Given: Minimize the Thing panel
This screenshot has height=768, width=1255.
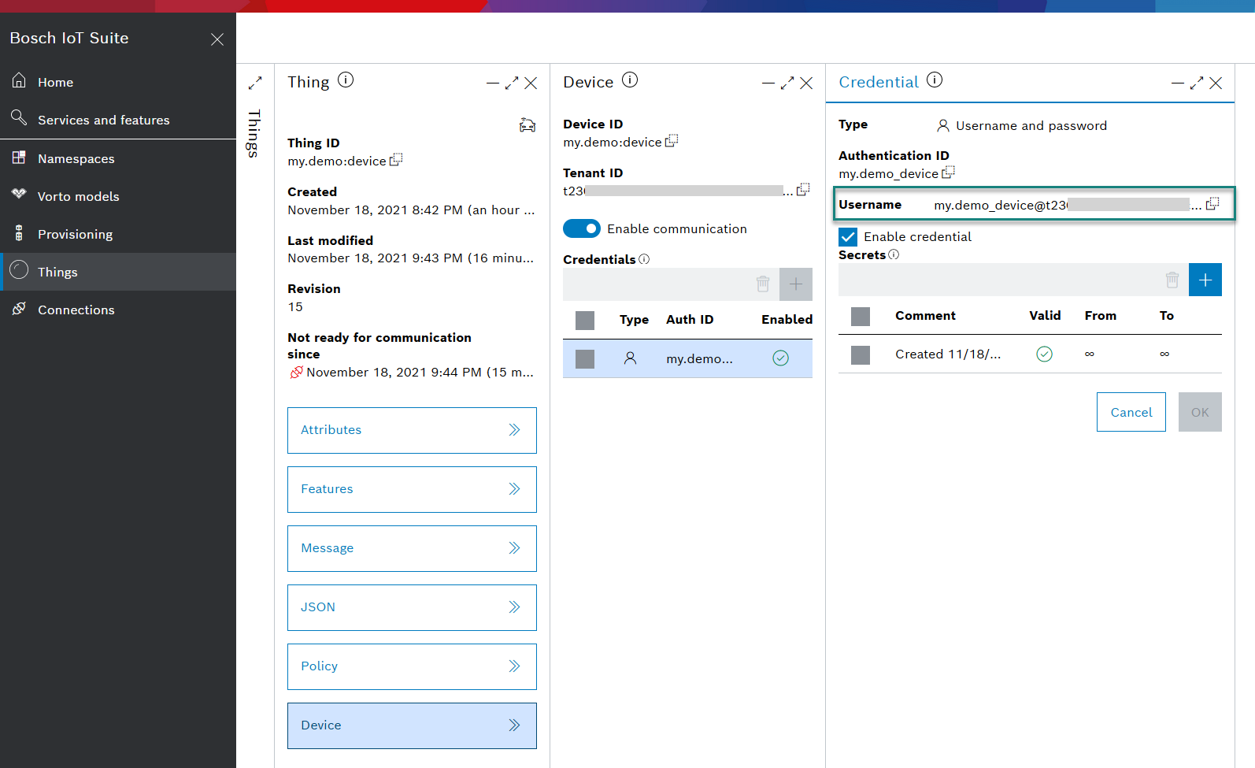Looking at the screenshot, I should [x=493, y=83].
